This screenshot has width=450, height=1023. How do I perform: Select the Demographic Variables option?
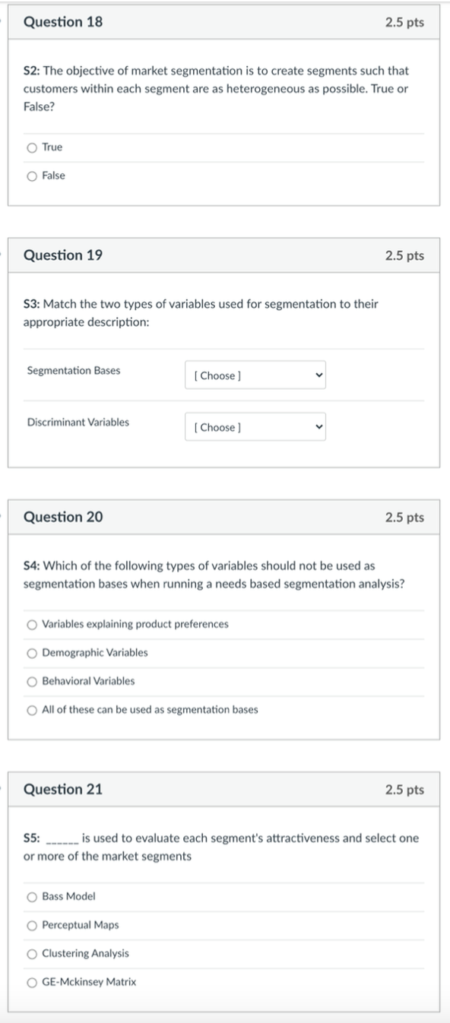tap(30, 652)
